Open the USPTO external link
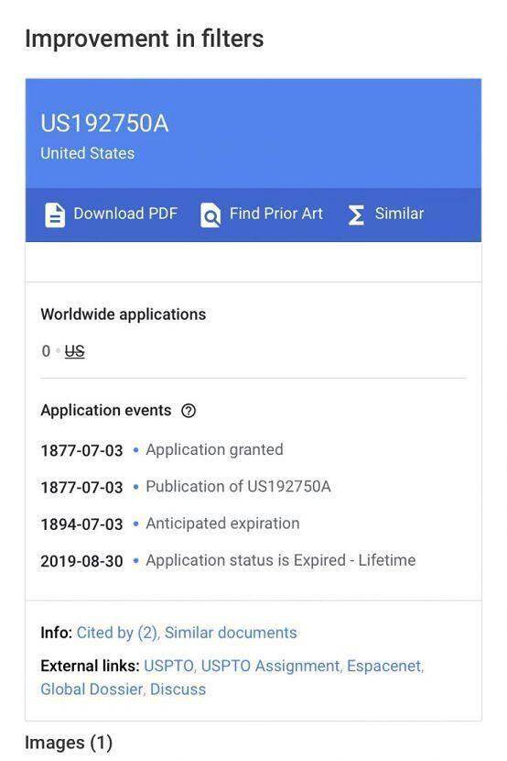The image size is (507, 761). click(169, 666)
